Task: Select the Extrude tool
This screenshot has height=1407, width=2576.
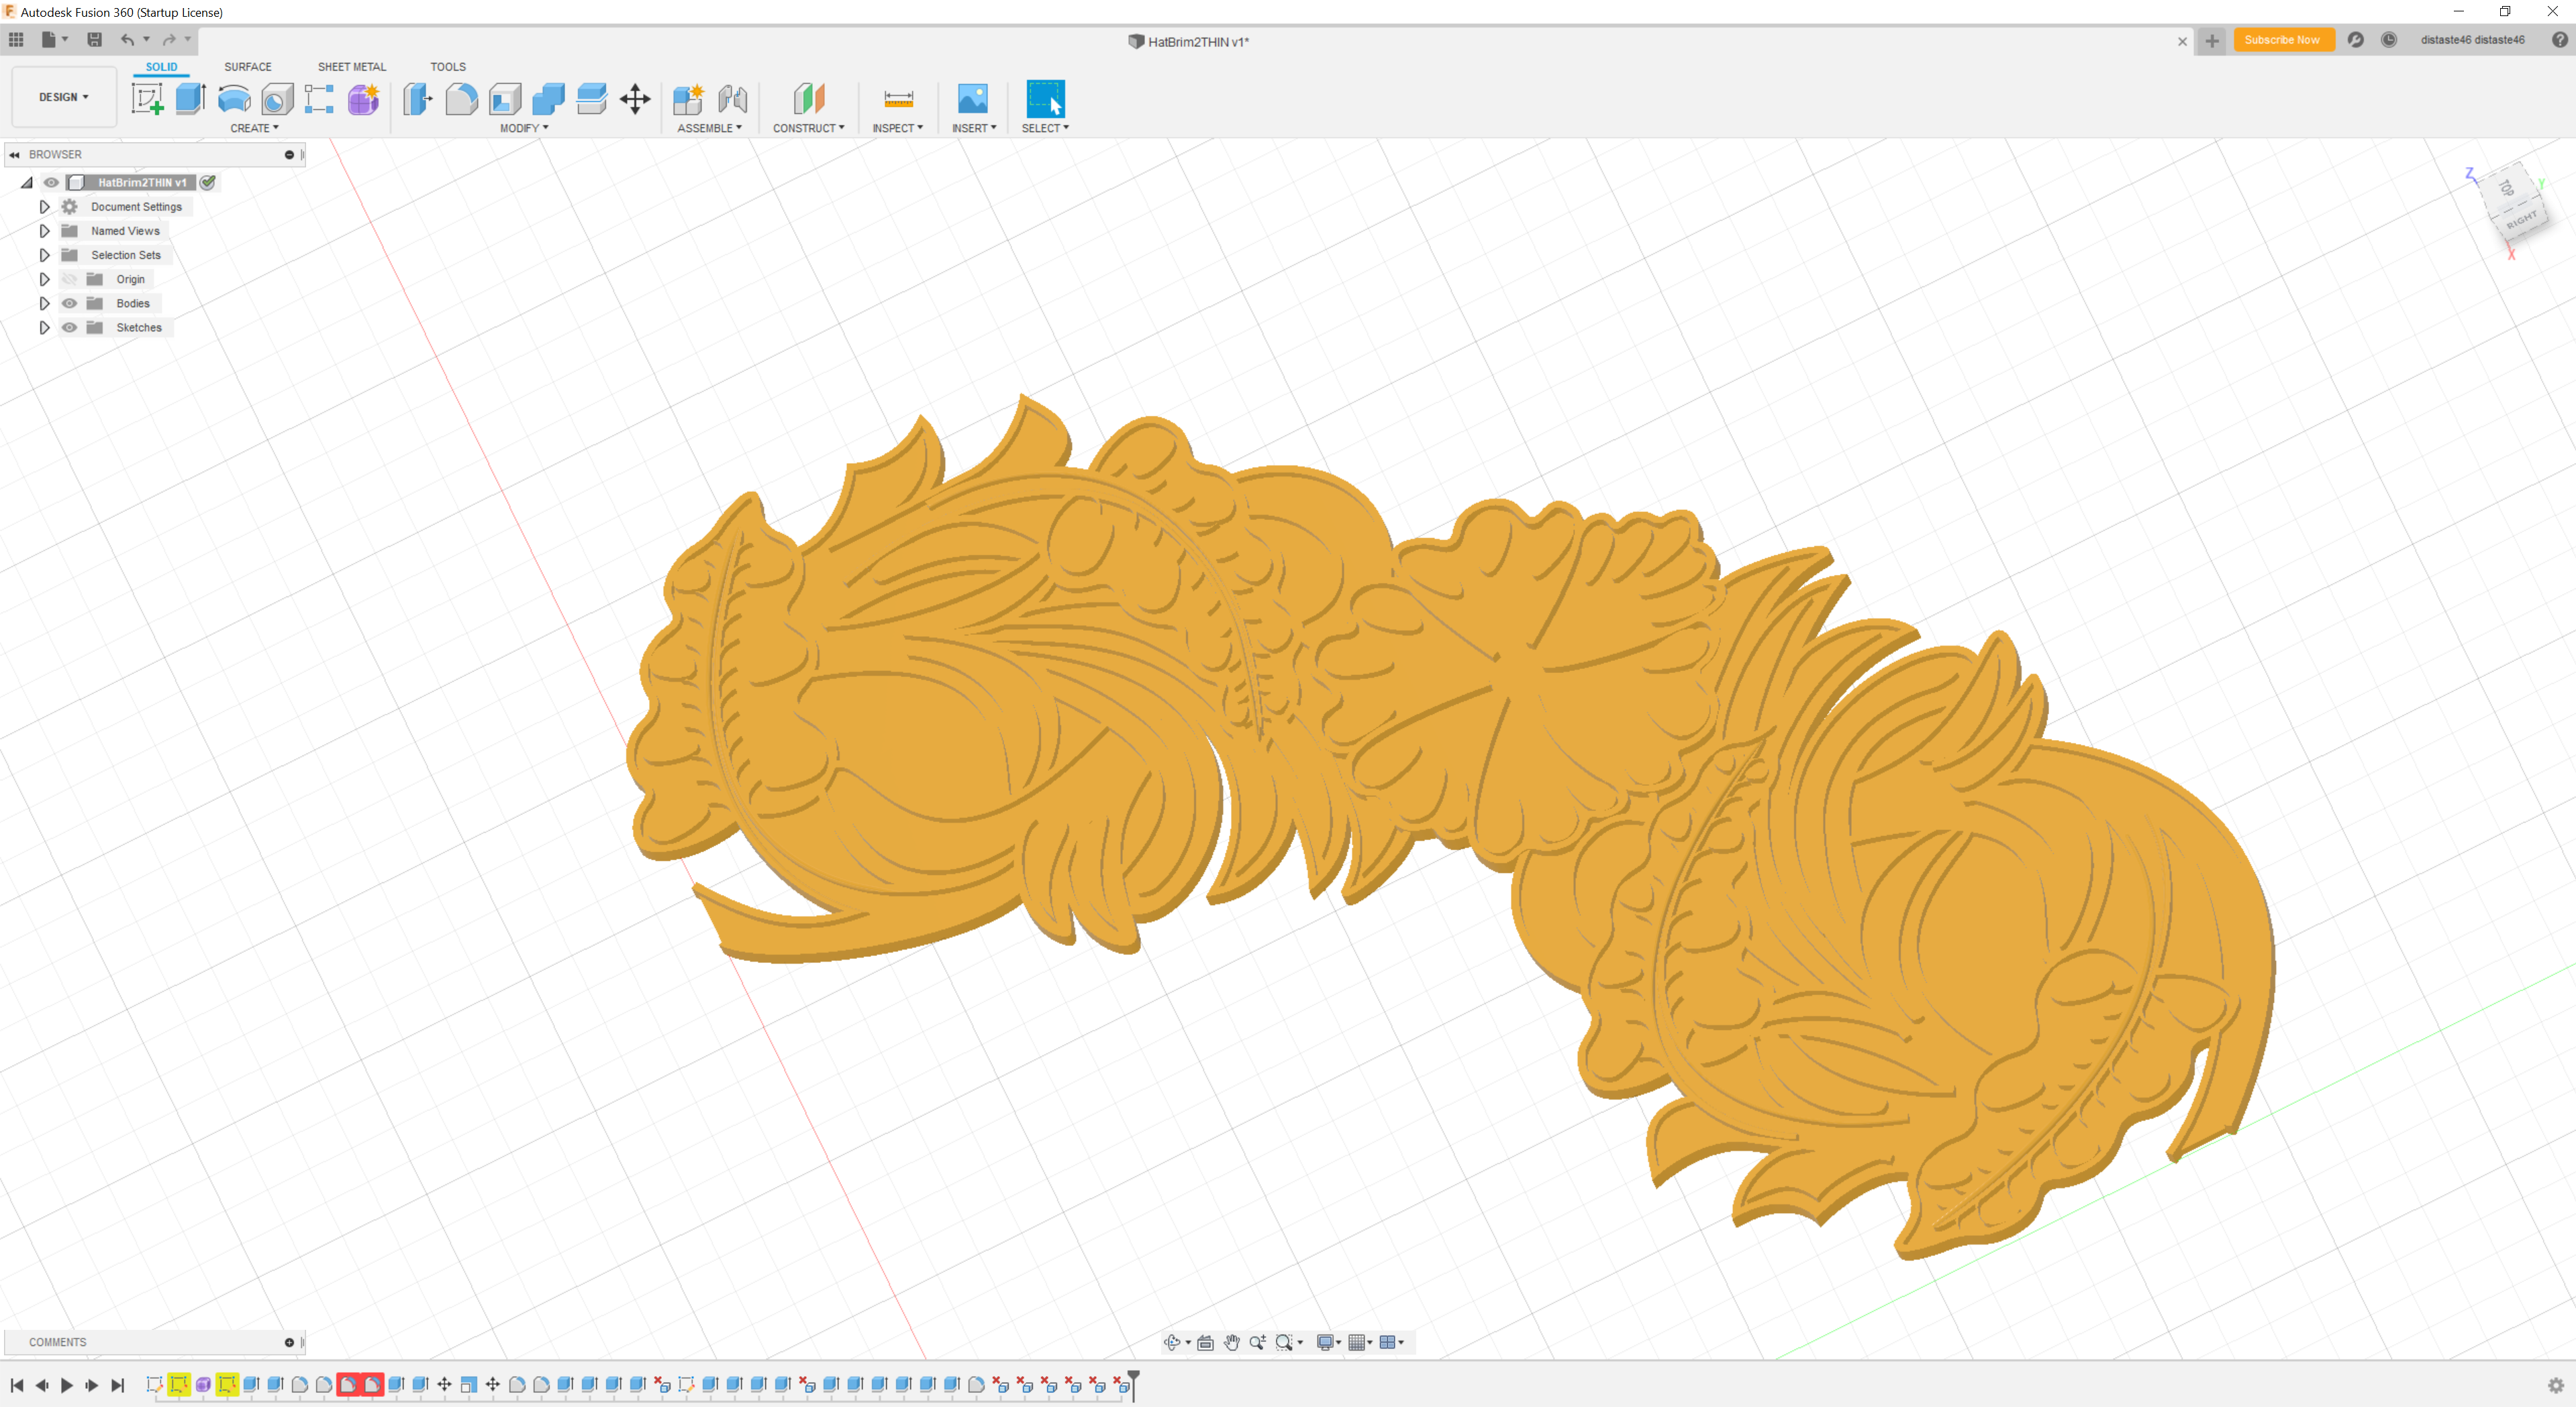Action: pos(190,99)
